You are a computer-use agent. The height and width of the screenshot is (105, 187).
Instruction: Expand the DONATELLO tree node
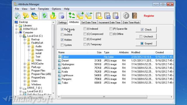pos(16,29)
